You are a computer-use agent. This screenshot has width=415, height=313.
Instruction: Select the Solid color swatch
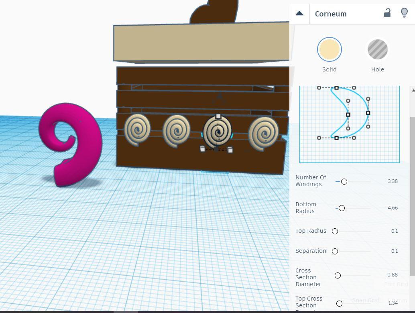pyautogui.click(x=329, y=49)
